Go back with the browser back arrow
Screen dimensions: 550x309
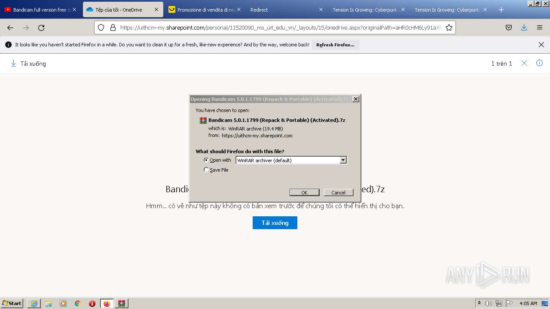[10, 27]
